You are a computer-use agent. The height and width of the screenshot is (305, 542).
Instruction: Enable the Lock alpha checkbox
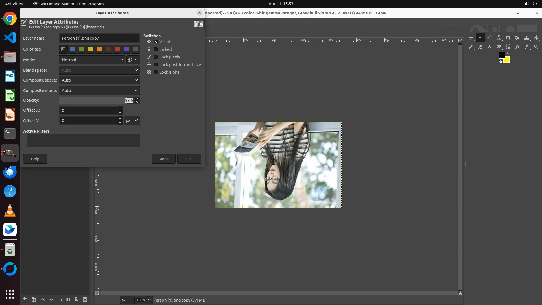coord(156,72)
